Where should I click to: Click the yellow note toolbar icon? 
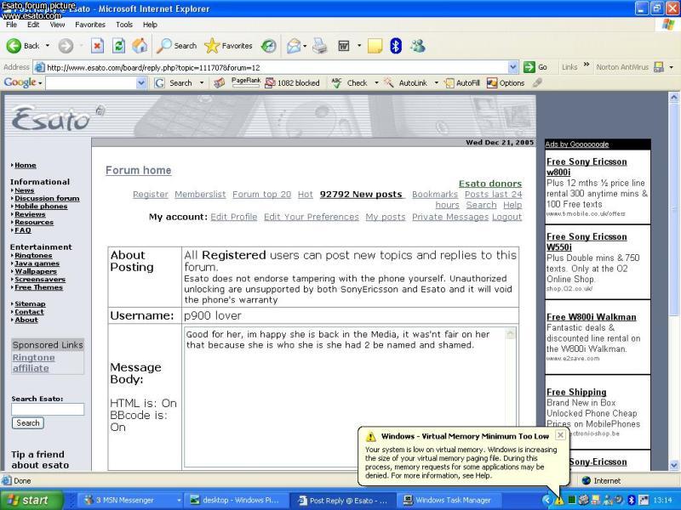(375, 46)
